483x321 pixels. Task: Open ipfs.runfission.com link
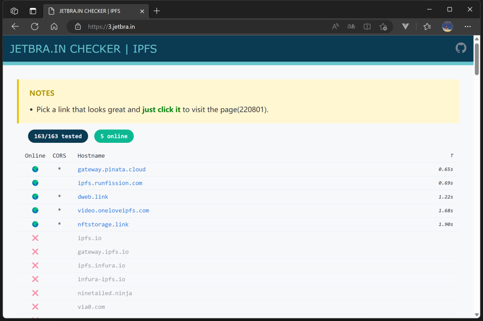[x=110, y=183]
